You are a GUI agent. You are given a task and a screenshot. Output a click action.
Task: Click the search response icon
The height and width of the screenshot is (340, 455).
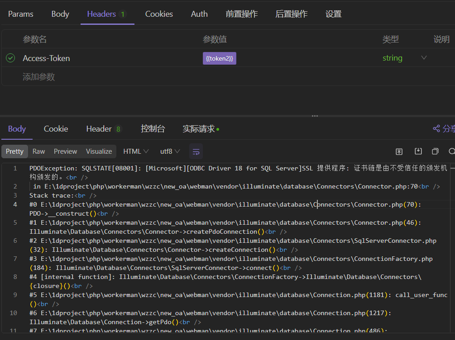pyautogui.click(x=452, y=151)
